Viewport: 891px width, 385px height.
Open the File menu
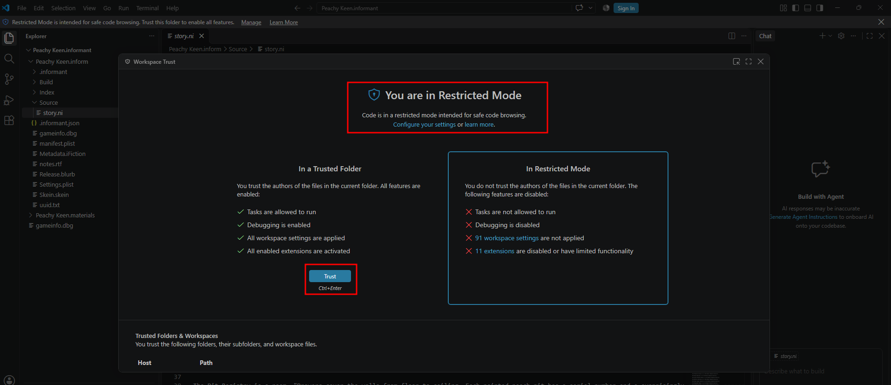point(21,8)
